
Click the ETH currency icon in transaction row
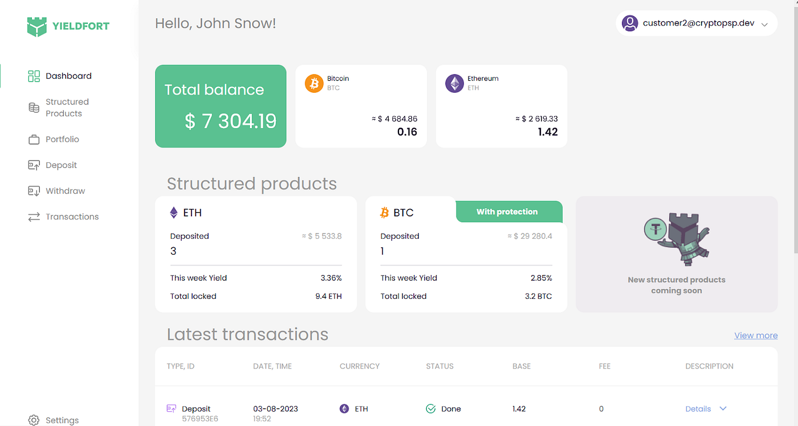(x=344, y=408)
